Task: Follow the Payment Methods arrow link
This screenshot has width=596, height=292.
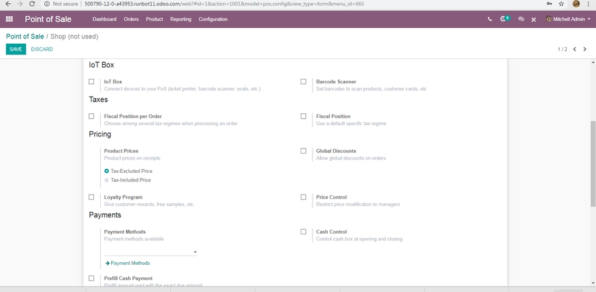Action: tap(128, 263)
